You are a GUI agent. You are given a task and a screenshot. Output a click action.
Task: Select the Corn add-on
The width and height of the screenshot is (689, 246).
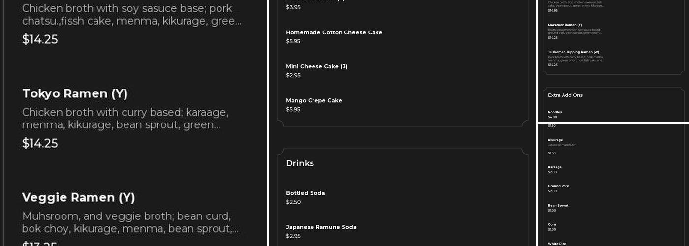coord(552,225)
